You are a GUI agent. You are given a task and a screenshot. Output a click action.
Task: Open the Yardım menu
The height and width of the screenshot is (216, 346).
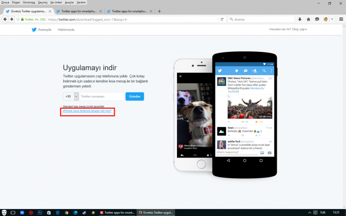(81, 2)
